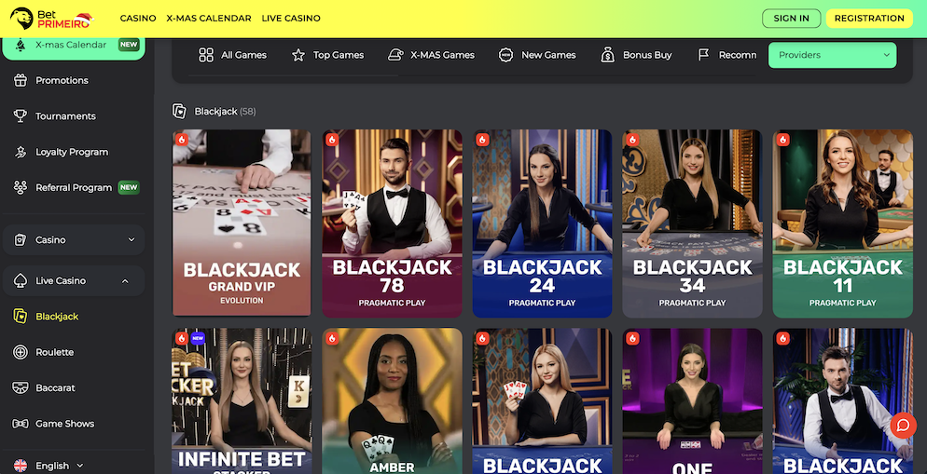Open the English language selector
927x474 pixels.
[48, 465]
